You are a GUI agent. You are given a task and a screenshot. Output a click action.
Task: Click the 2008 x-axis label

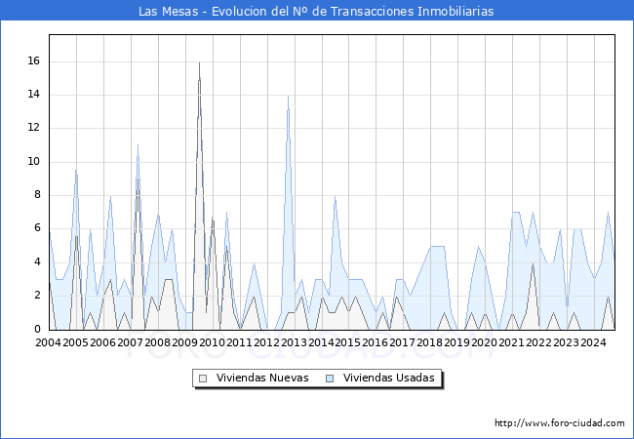[157, 342]
